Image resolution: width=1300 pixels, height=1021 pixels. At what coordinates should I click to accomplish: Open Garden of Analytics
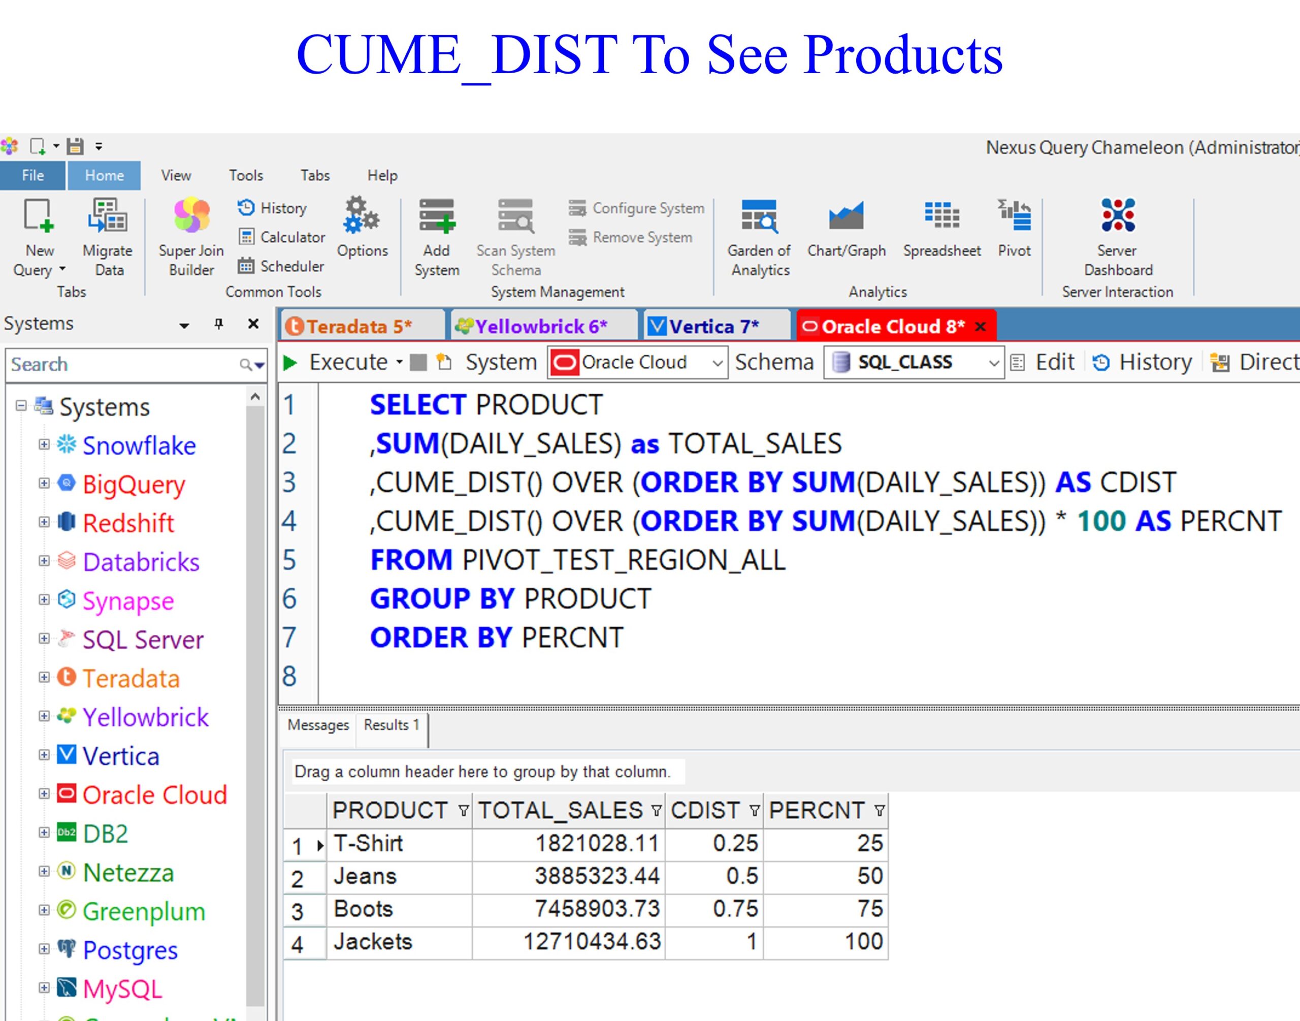click(x=759, y=216)
